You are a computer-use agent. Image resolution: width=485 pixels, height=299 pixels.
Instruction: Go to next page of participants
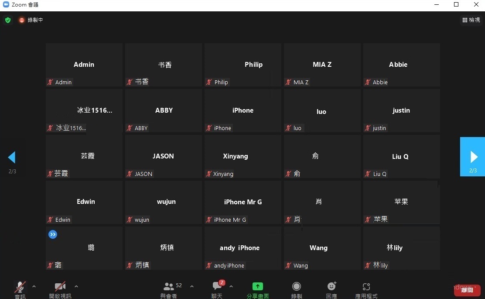tap(473, 157)
